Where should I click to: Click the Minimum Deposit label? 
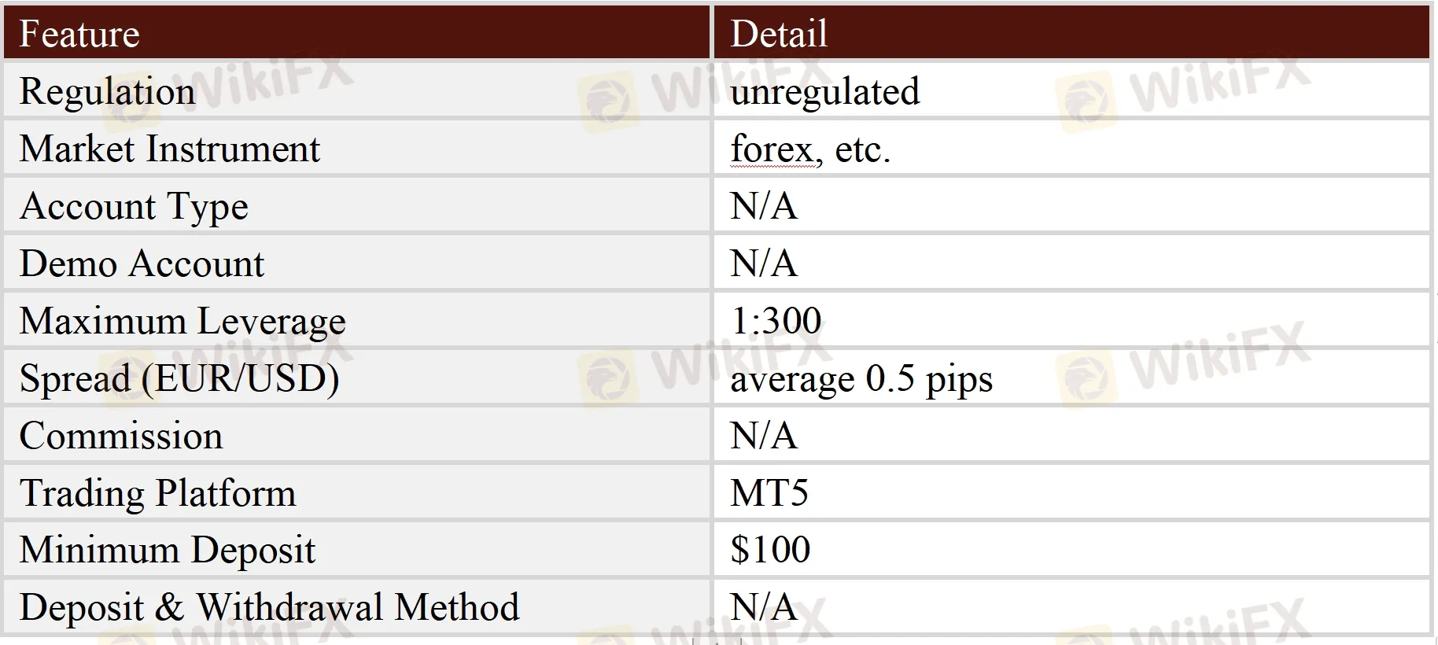point(167,550)
